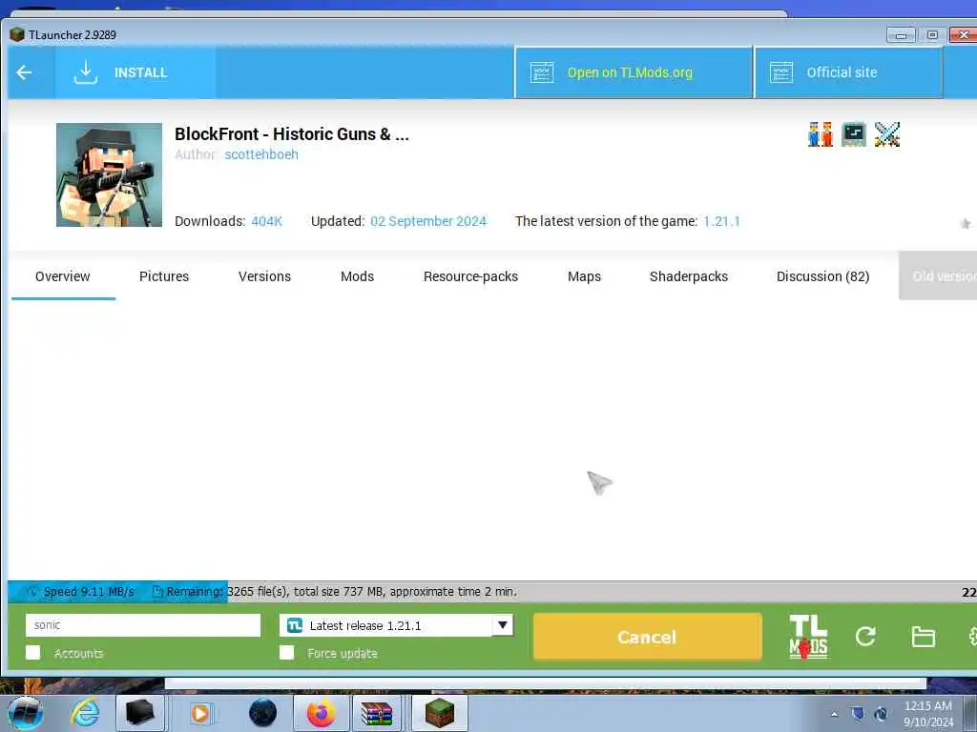Screen dimensions: 977x732
Task: Launch Internet Explorer from taskbar
Action: coord(84,713)
